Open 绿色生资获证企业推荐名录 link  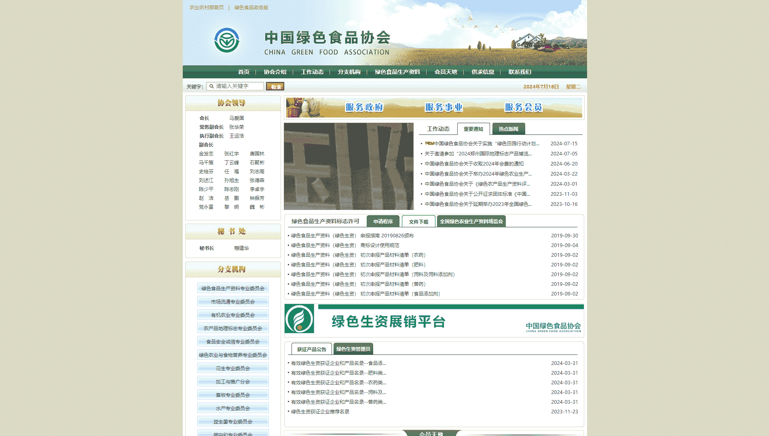tap(320, 411)
